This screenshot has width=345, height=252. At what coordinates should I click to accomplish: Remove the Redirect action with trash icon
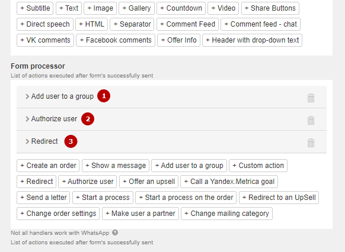point(311,143)
